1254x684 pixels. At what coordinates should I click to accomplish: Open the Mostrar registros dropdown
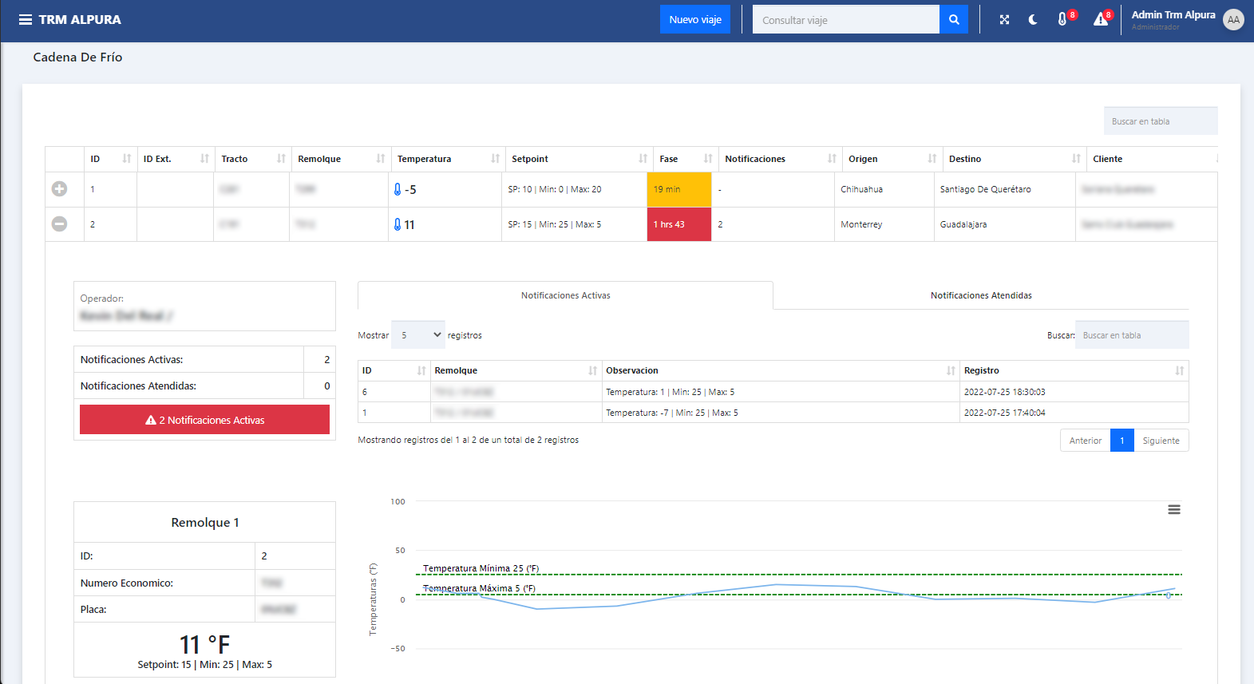pyautogui.click(x=418, y=335)
